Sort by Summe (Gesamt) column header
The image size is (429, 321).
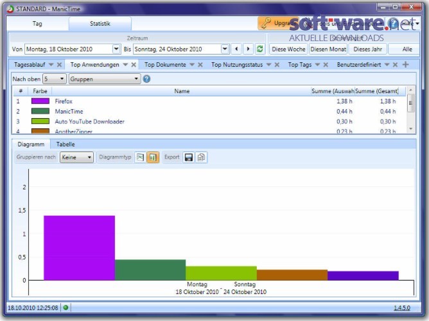(x=377, y=91)
